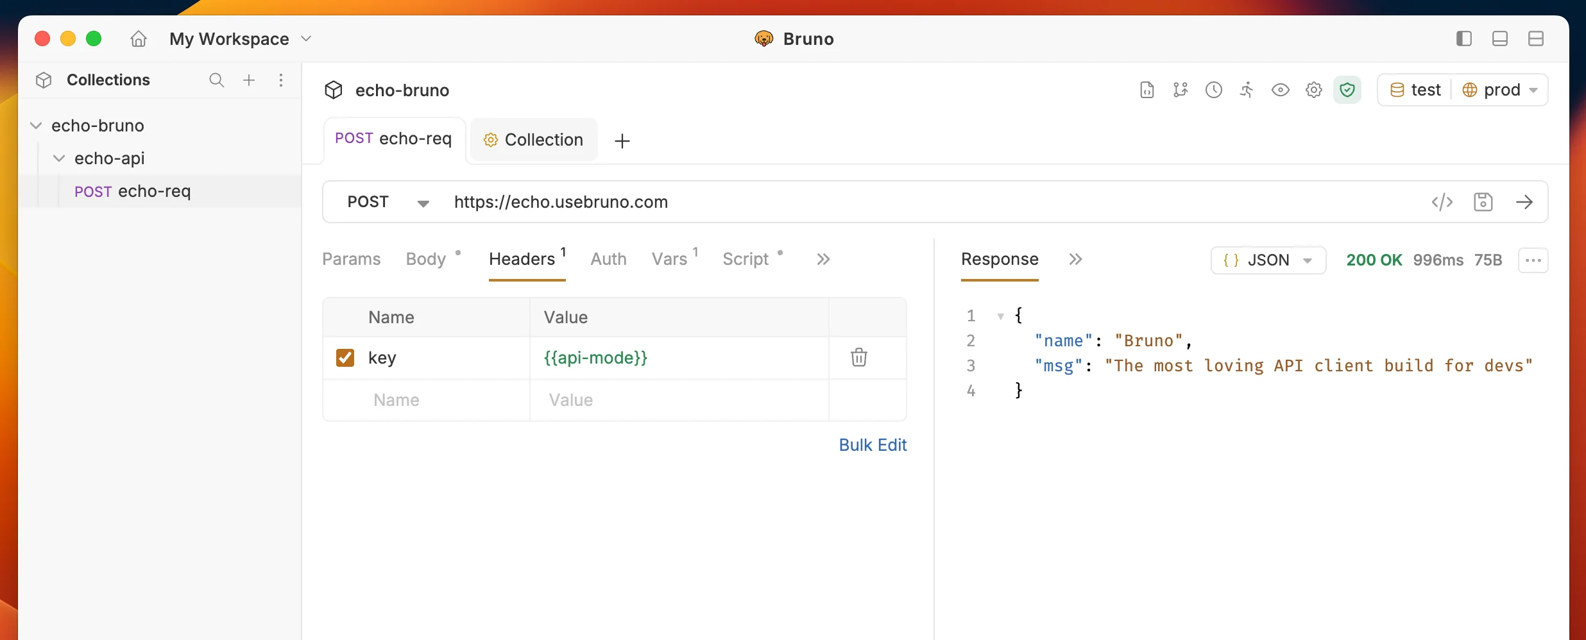The image size is (1586, 640).
Task: Click the 996ms response time
Action: click(x=1438, y=260)
